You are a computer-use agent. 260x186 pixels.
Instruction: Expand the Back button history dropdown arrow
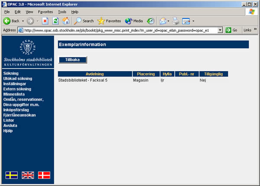click(x=23, y=21)
